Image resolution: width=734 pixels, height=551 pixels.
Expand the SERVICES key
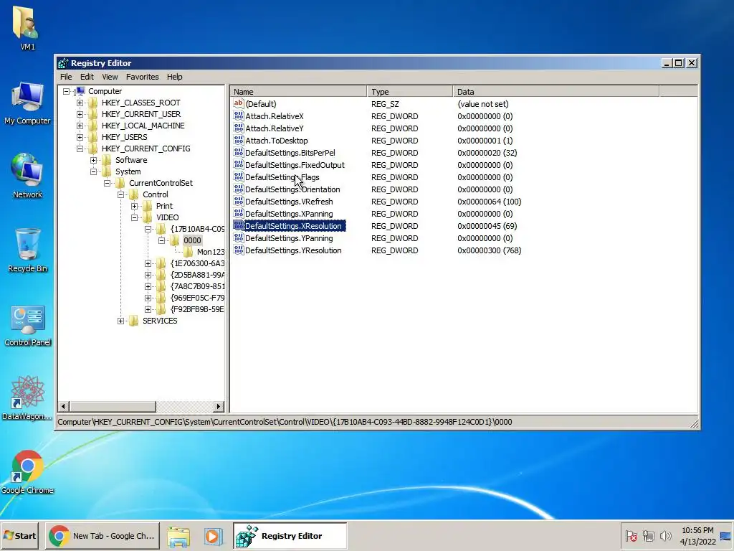(x=120, y=321)
